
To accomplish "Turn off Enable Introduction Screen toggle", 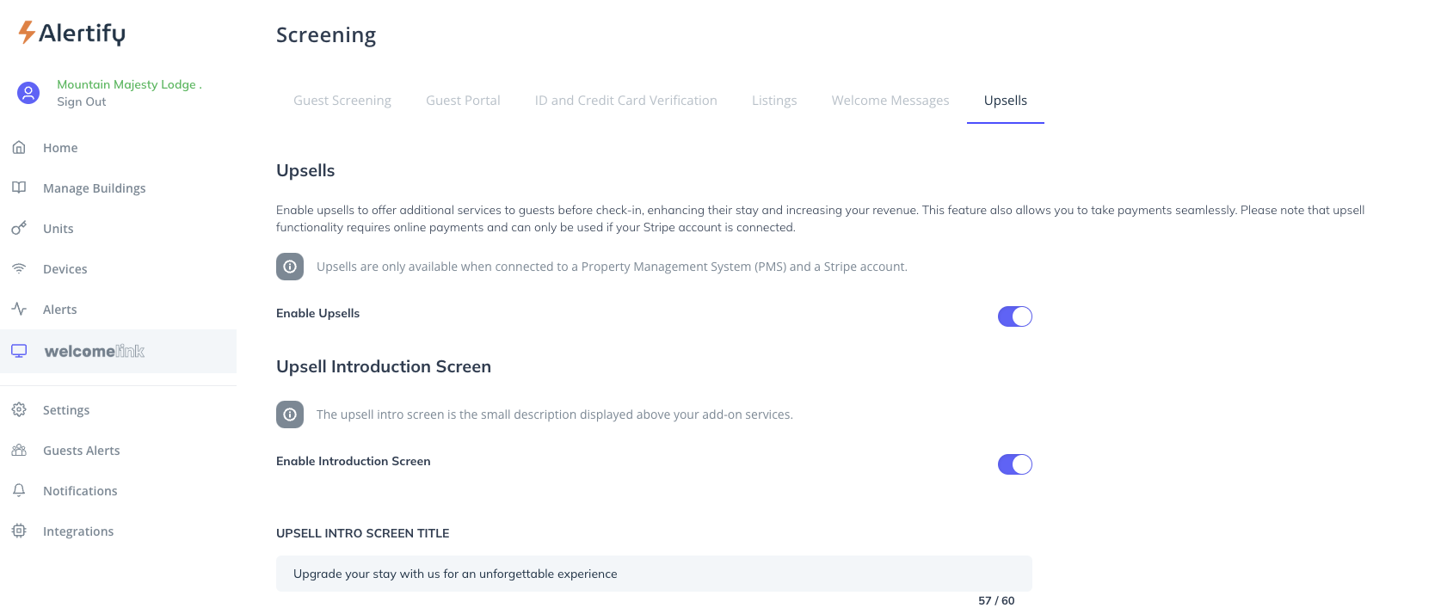I will tap(1014, 464).
